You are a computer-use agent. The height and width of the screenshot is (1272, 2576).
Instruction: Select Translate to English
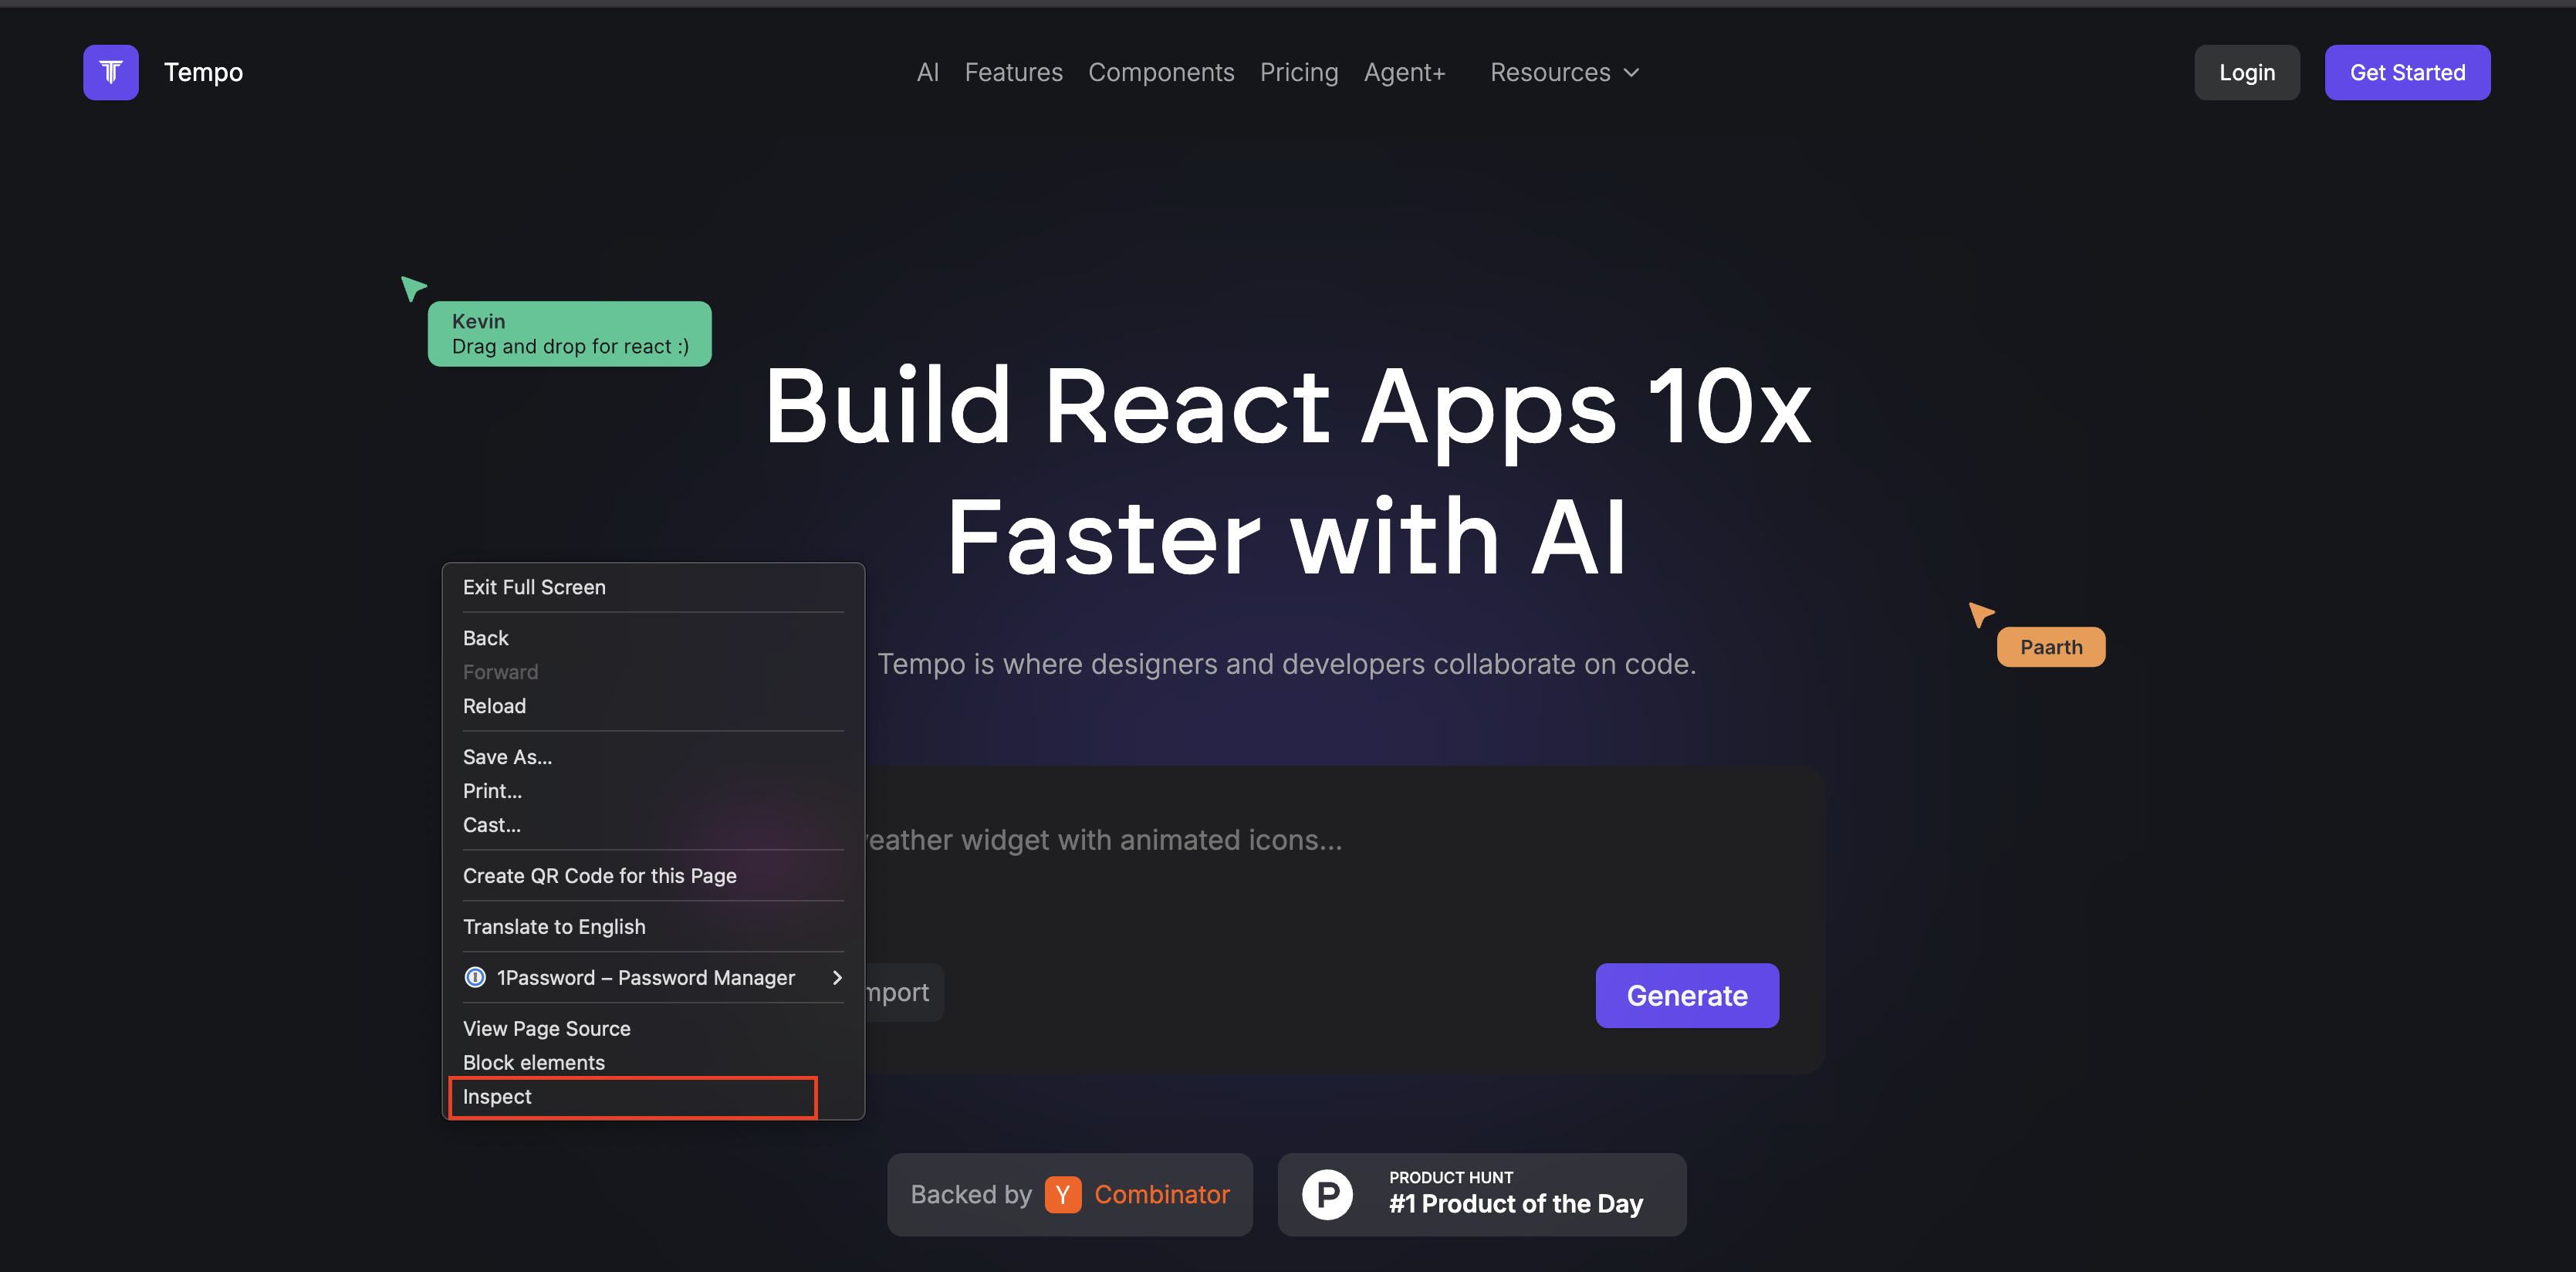tap(555, 926)
